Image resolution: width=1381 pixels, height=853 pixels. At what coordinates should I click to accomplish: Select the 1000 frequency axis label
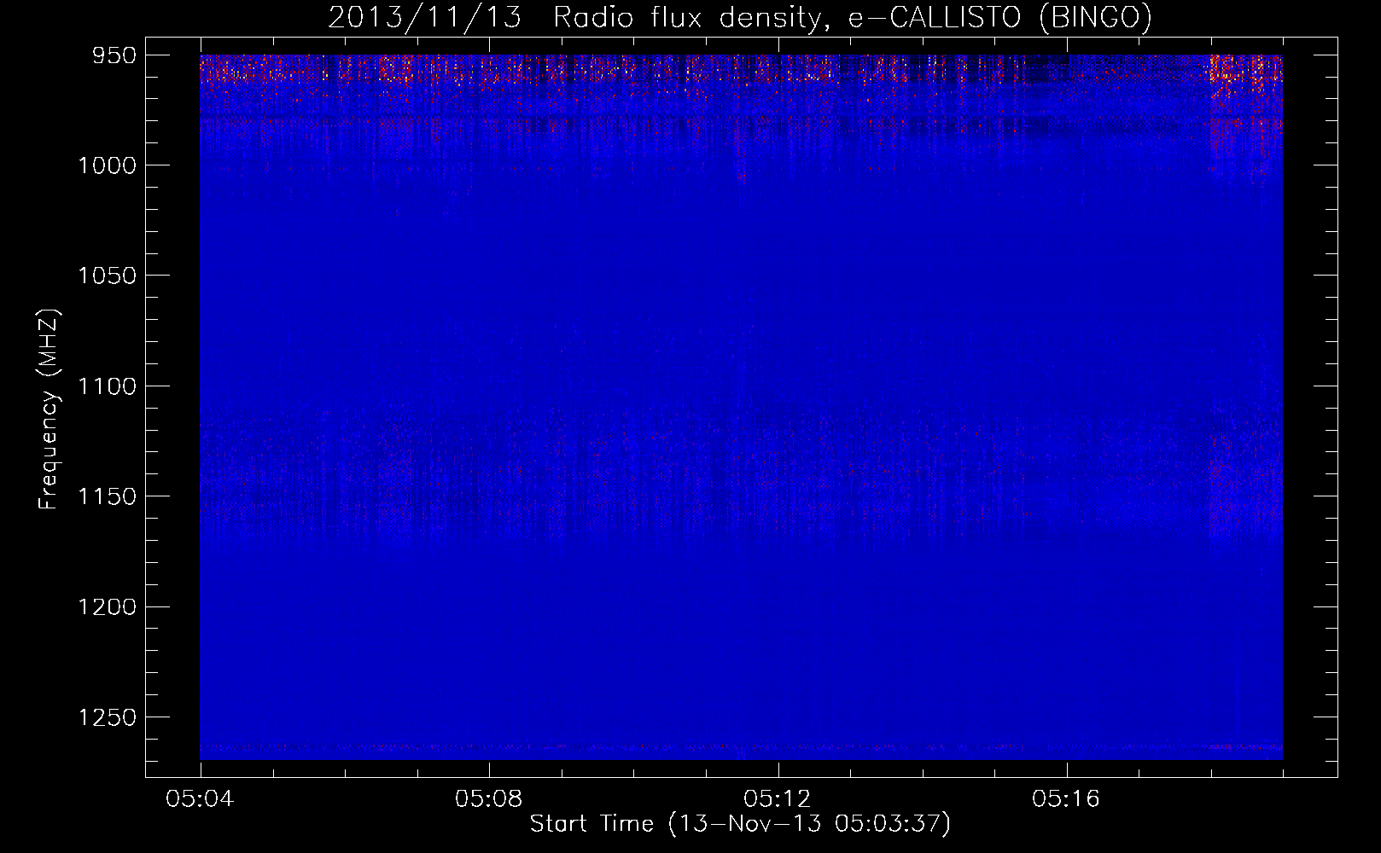click(x=107, y=165)
